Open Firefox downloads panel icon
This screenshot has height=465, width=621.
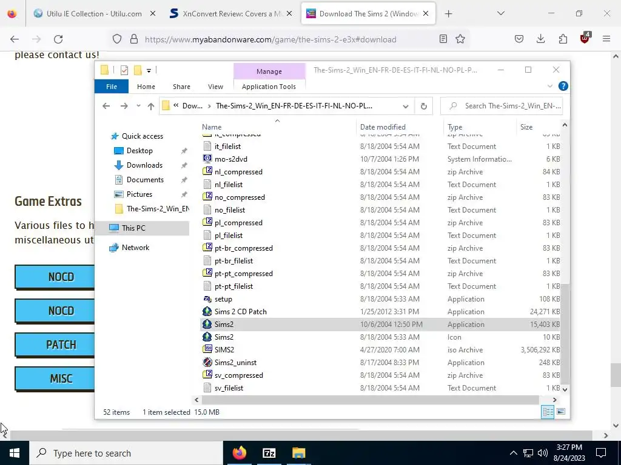coord(540,39)
